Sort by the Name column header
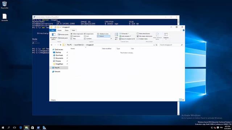Screen dimensions: 232x130 point(72,48)
